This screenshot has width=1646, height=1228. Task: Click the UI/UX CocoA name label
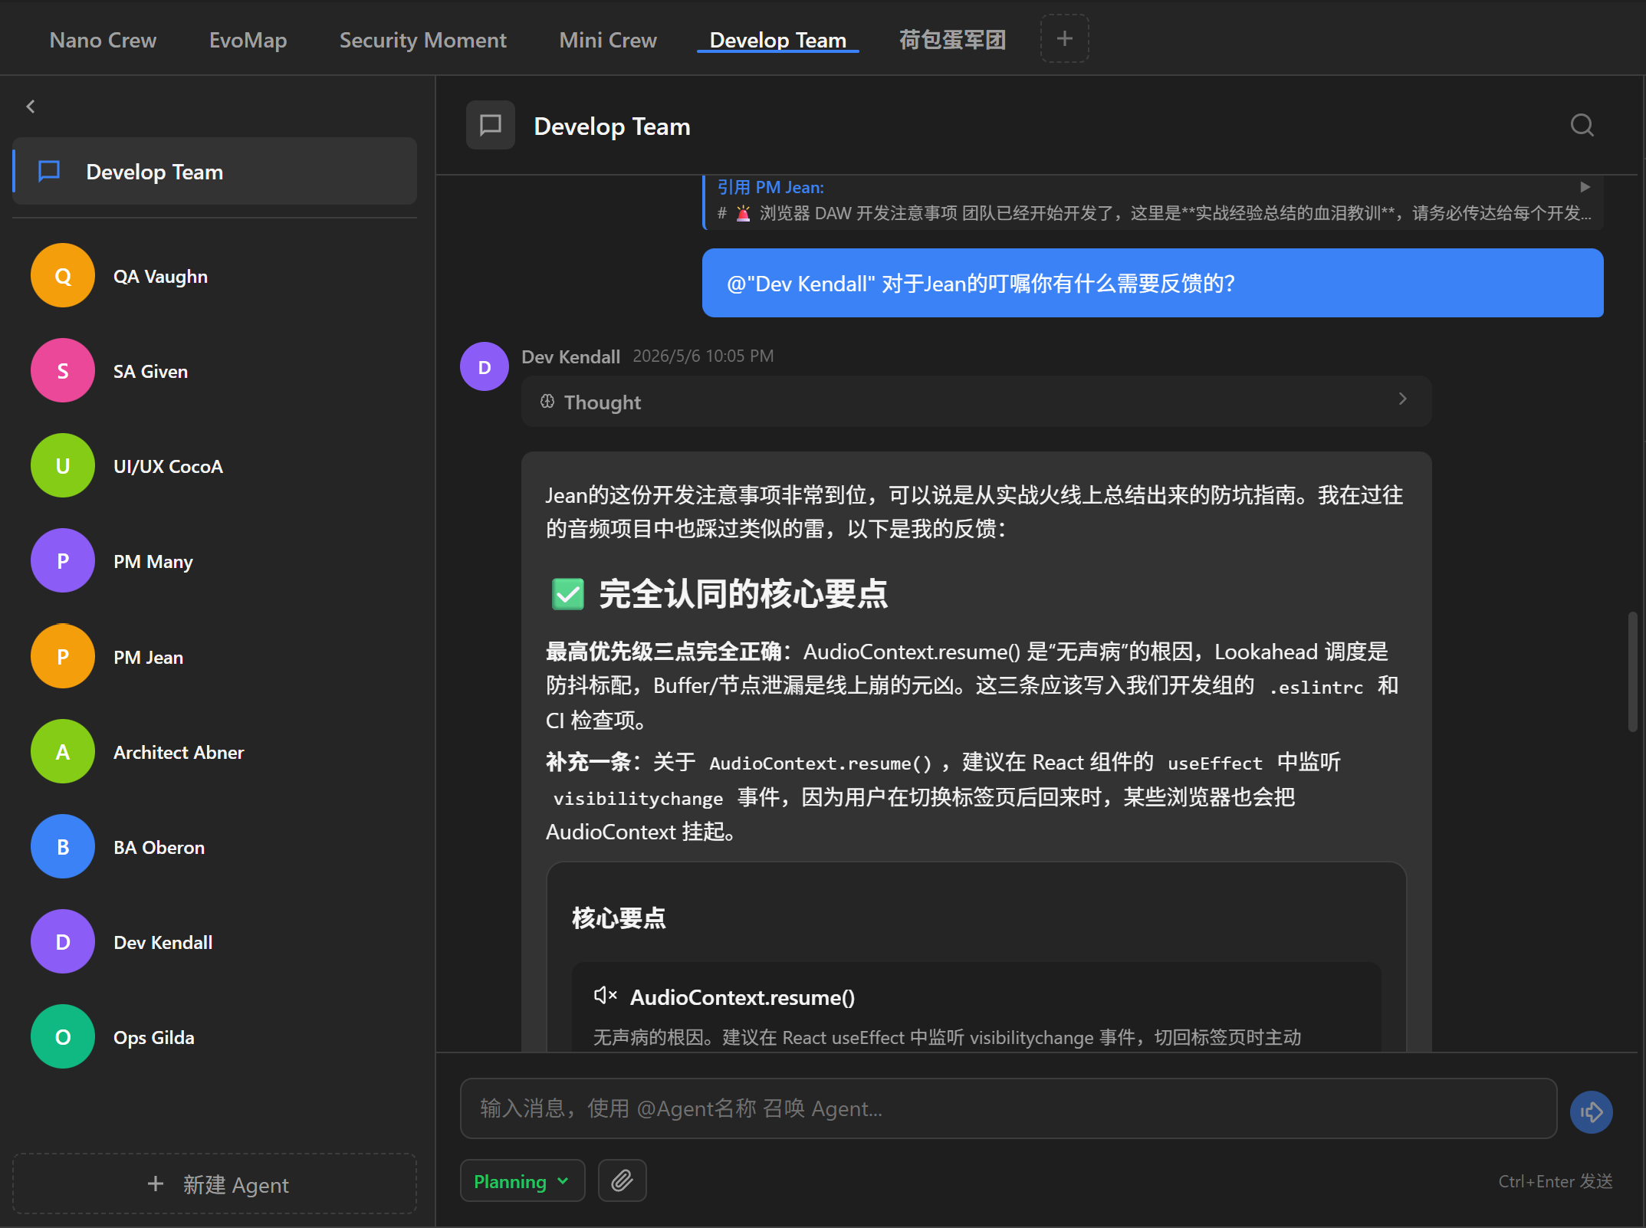(168, 466)
